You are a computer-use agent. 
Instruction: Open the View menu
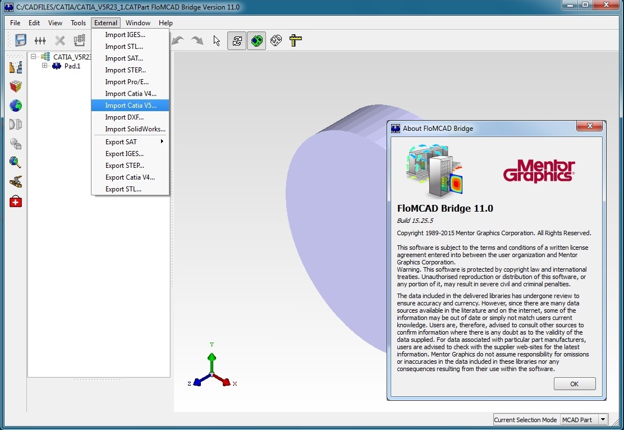click(x=56, y=22)
